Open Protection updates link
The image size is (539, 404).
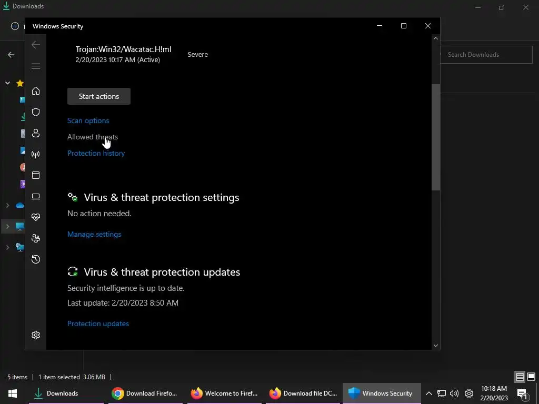click(x=98, y=324)
